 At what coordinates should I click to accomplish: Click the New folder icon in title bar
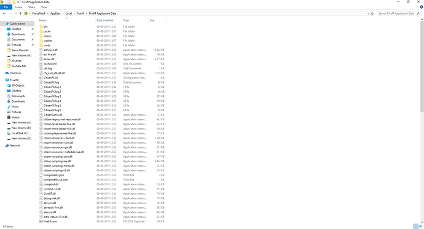click(x=14, y=2)
